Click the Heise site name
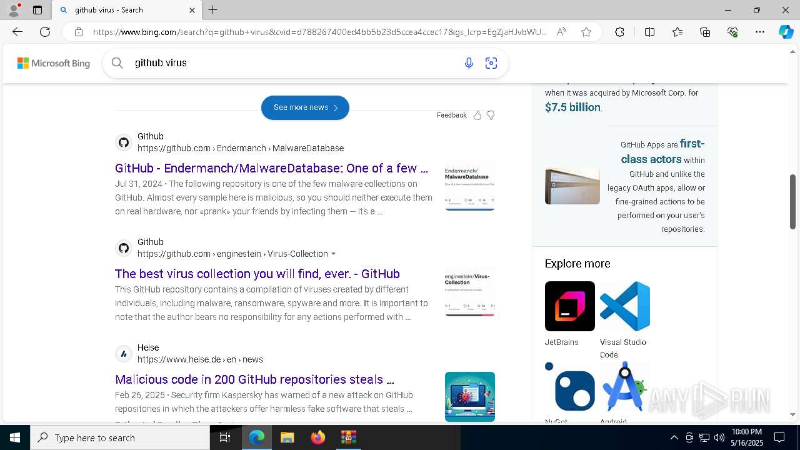 [x=148, y=347]
